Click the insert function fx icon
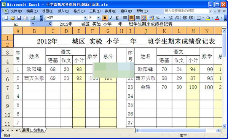This screenshot has width=228, height=139. (50, 24)
